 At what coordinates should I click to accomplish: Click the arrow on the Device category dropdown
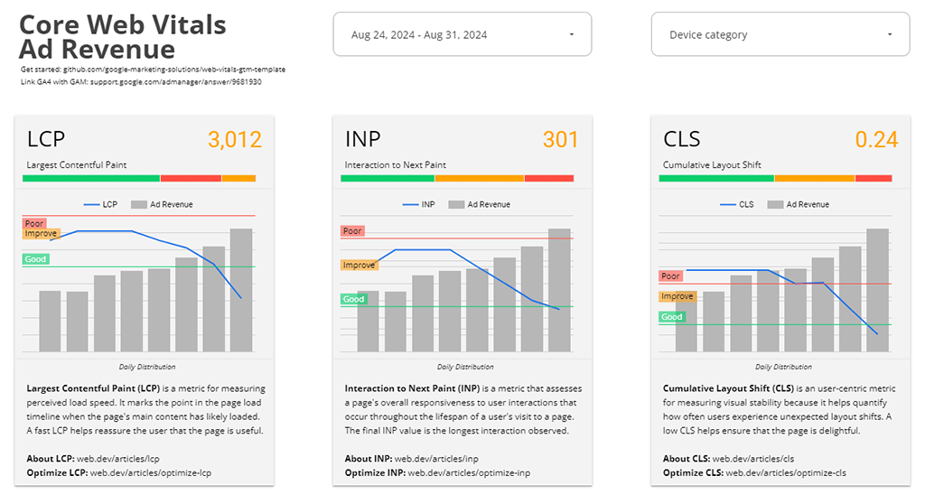(890, 34)
